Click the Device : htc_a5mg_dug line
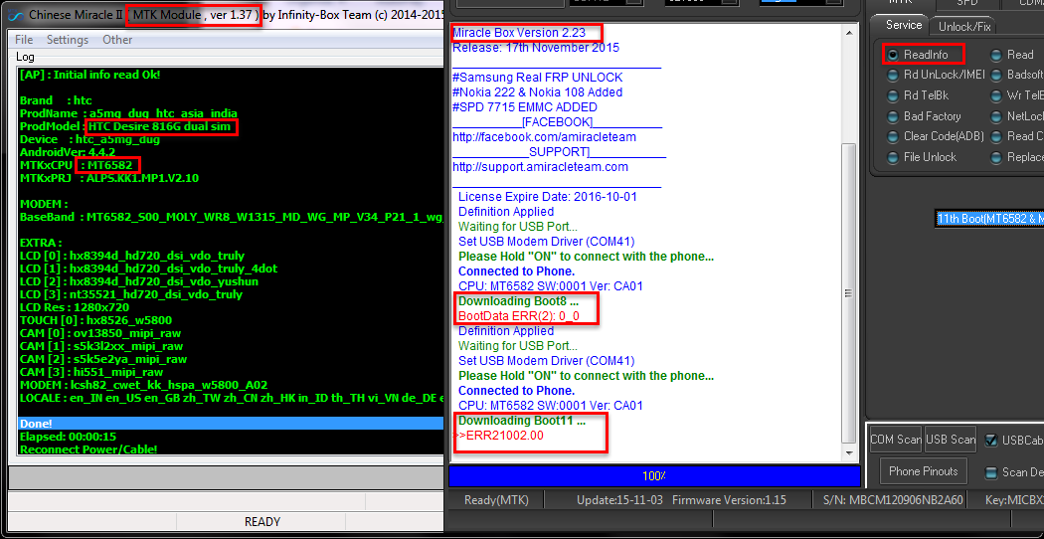The height and width of the screenshot is (539, 1044). pyautogui.click(x=89, y=139)
